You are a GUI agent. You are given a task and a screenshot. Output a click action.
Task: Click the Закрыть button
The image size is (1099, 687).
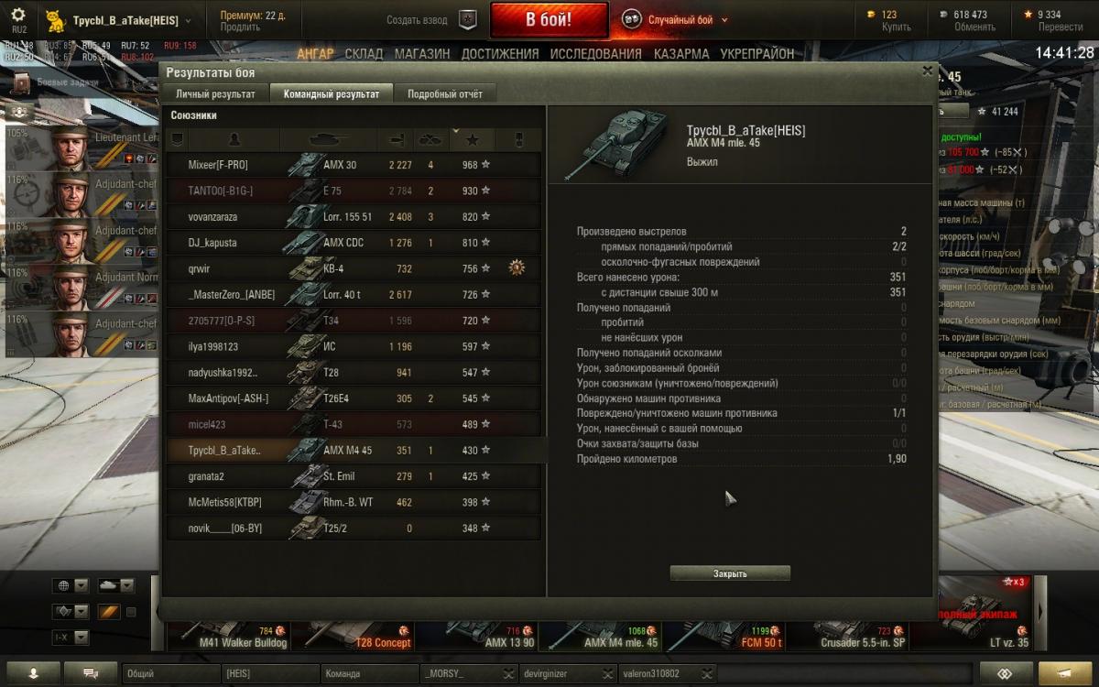pyautogui.click(x=730, y=573)
